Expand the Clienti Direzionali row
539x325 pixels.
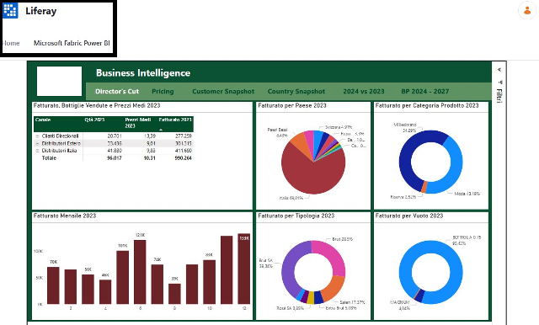pyautogui.click(x=37, y=136)
